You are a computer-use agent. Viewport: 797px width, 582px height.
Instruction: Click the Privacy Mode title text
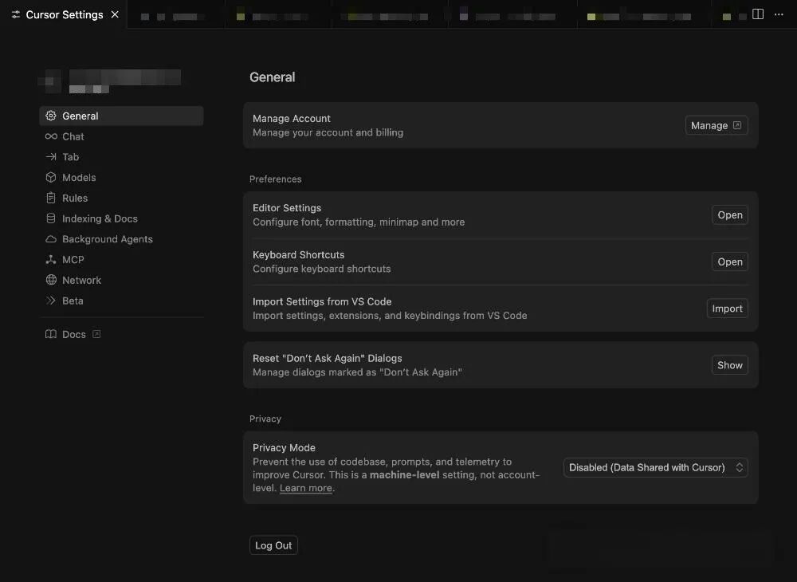[284, 448]
